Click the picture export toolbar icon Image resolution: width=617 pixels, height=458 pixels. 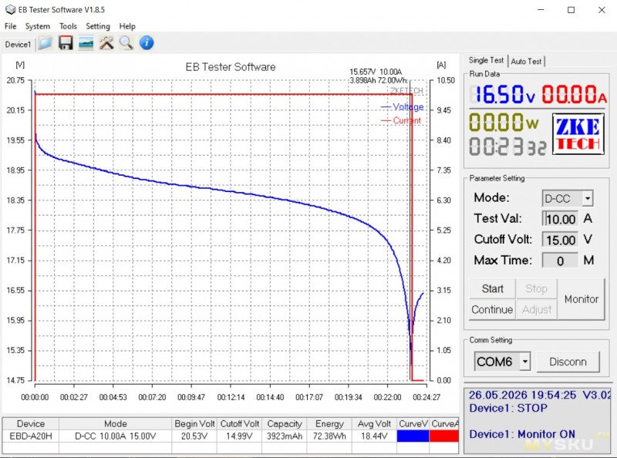tap(86, 43)
